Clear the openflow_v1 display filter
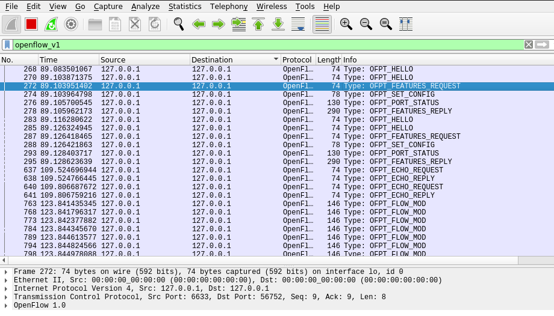 [528, 44]
